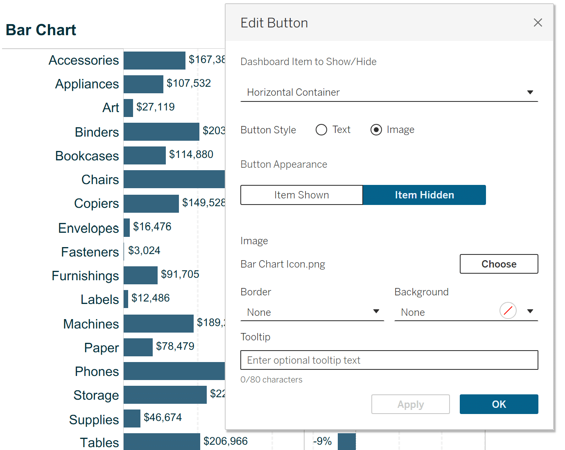This screenshot has width=565, height=450.
Task: Click the Choose image button
Action: click(x=499, y=264)
